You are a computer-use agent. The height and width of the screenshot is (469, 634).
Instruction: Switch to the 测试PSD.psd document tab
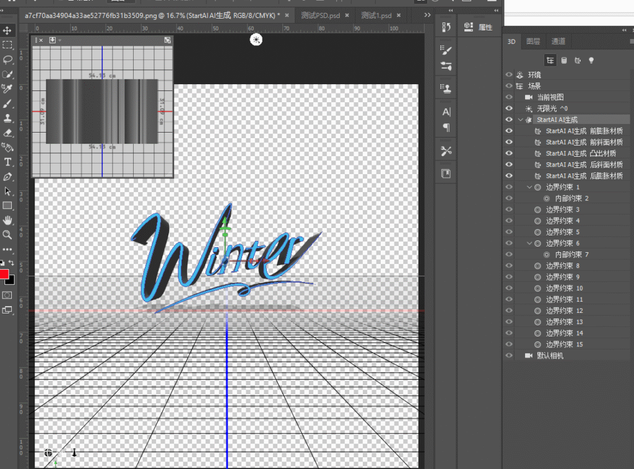point(321,15)
